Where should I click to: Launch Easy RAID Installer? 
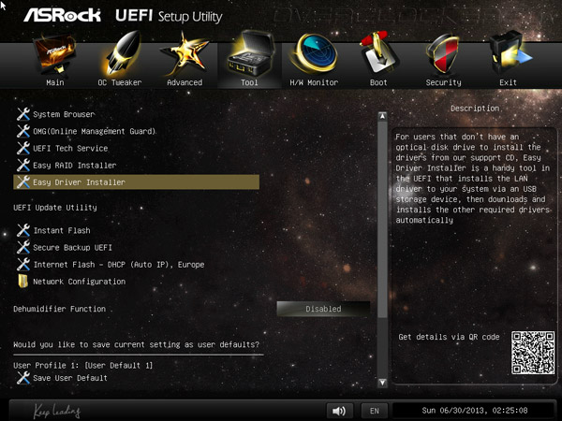tap(75, 166)
